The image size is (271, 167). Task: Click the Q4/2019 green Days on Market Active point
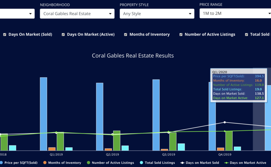point(225,131)
